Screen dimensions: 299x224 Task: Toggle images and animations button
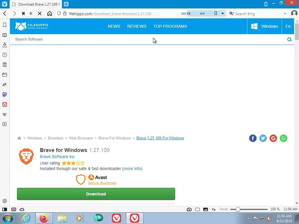tap(206, 209)
